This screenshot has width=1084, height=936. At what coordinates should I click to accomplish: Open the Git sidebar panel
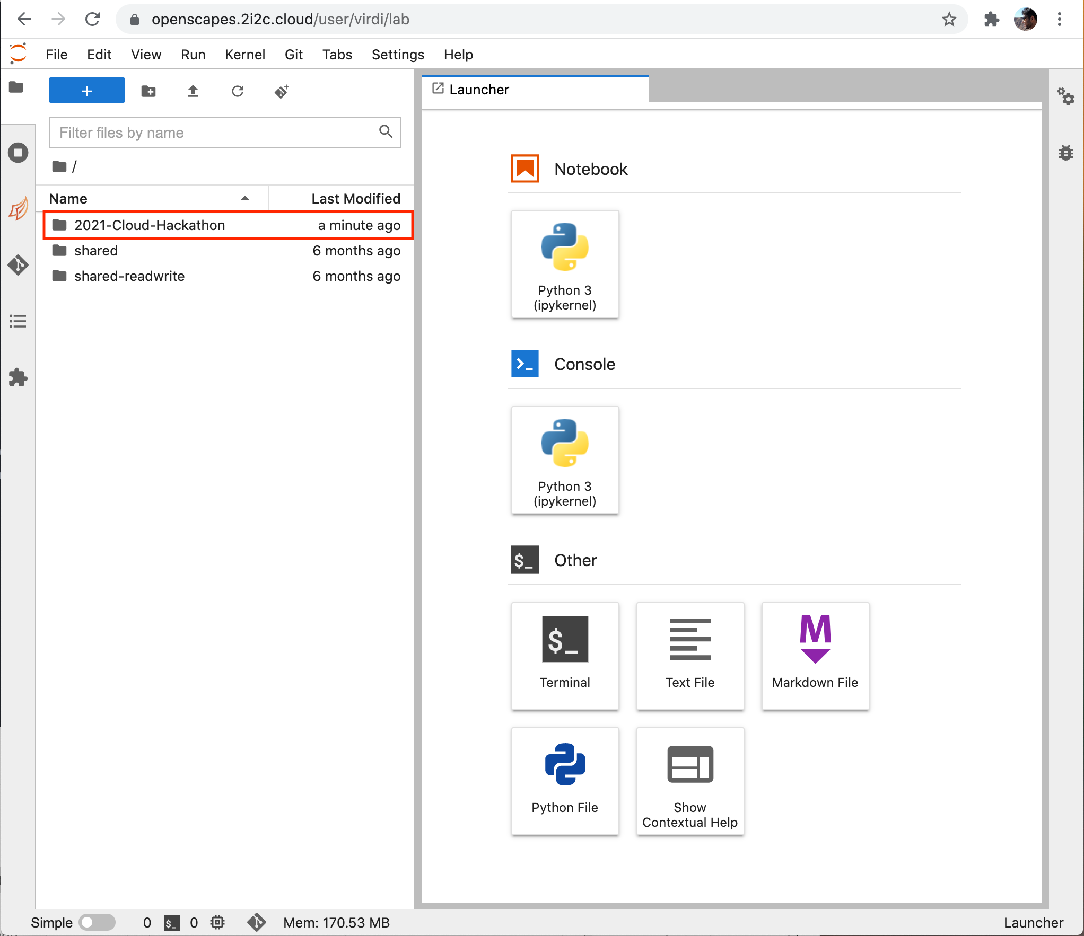(18, 264)
